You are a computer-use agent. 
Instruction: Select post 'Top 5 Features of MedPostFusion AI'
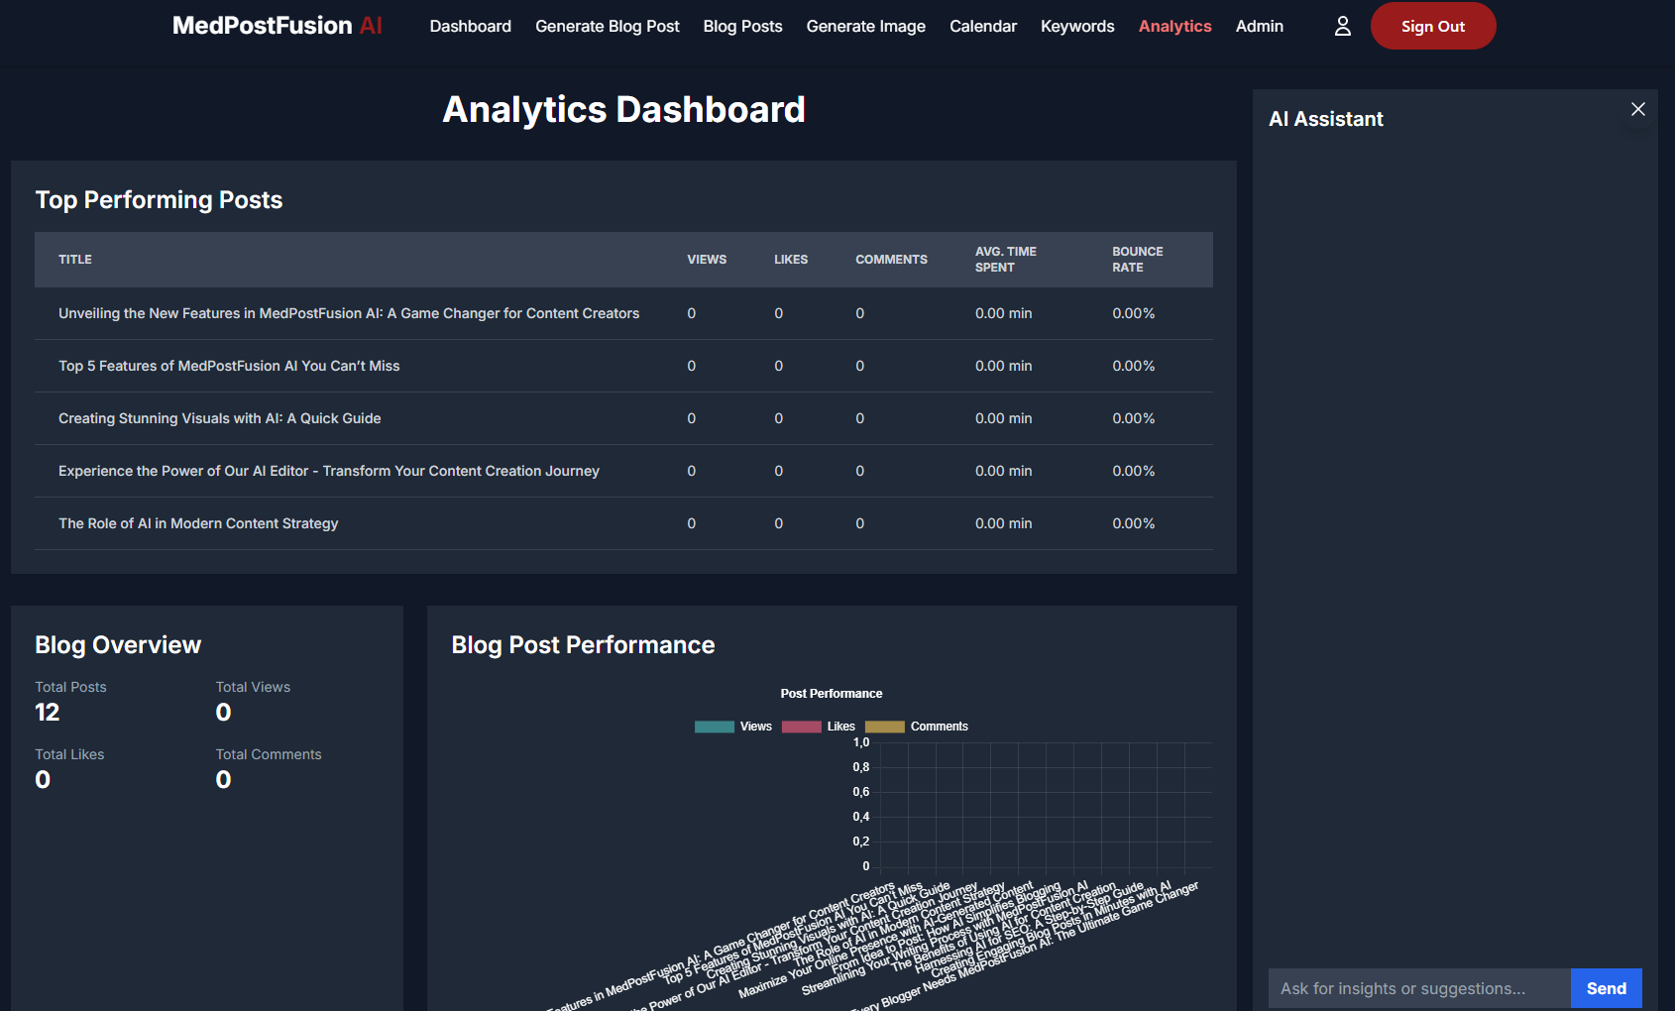229,366
